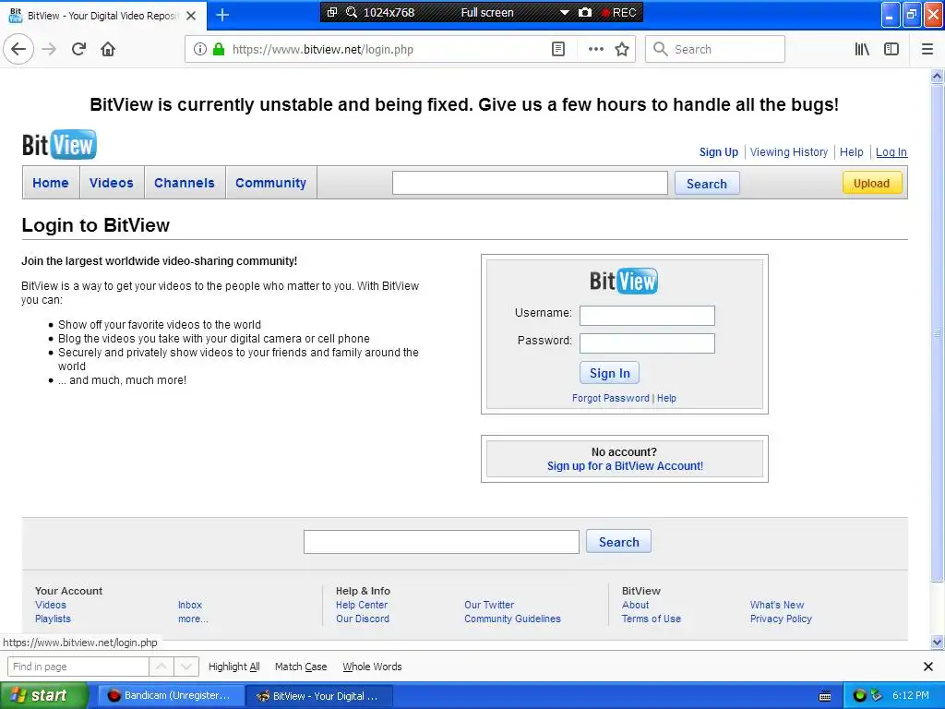This screenshot has width=945, height=709.
Task: Show sidebars toolbar icon
Action: 891,50
